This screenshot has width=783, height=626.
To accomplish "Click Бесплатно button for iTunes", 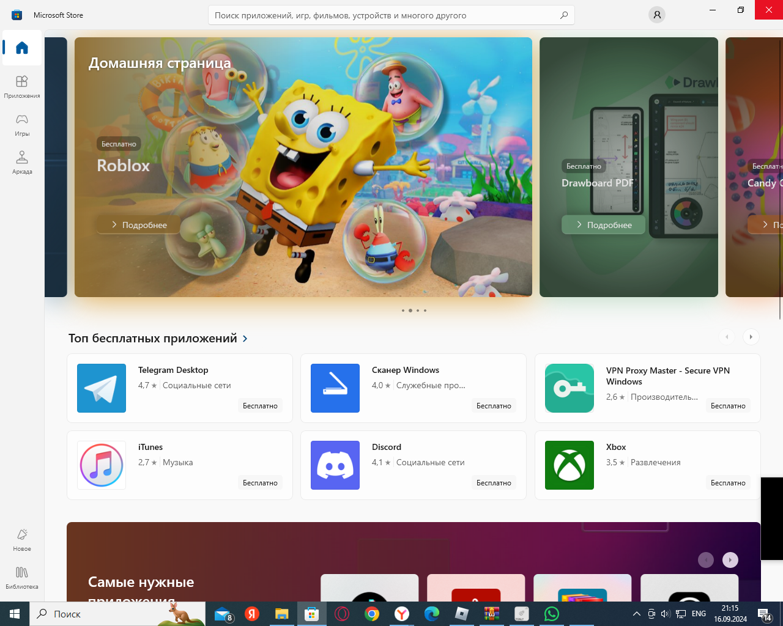I will pyautogui.click(x=260, y=483).
